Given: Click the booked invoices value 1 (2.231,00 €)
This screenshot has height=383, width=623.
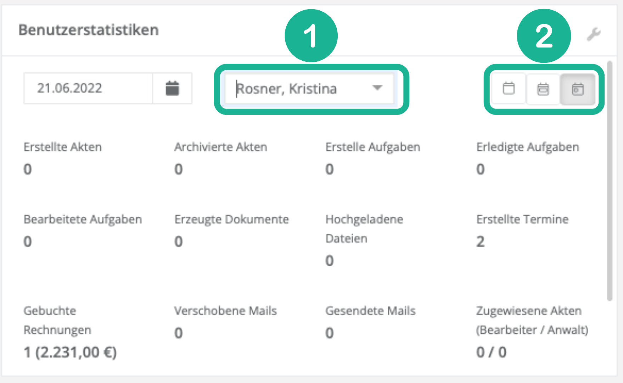Looking at the screenshot, I should coord(70,353).
